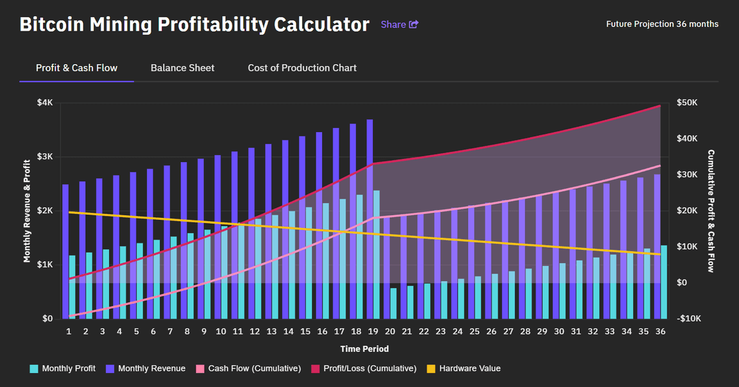Image resolution: width=739 pixels, height=387 pixels.
Task: Click the x-axis label for period 24
Action: click(x=457, y=331)
